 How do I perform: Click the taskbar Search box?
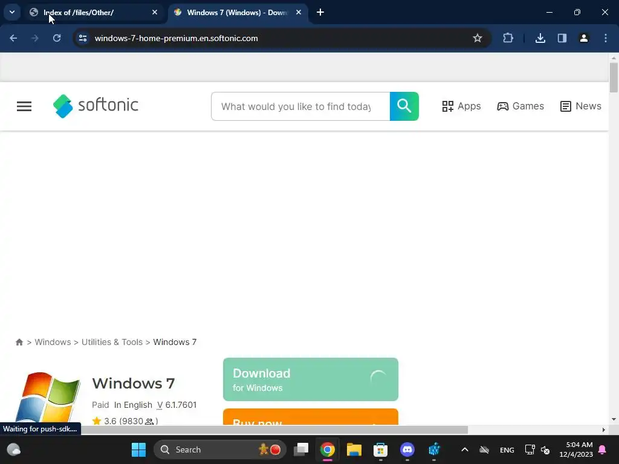click(x=220, y=449)
